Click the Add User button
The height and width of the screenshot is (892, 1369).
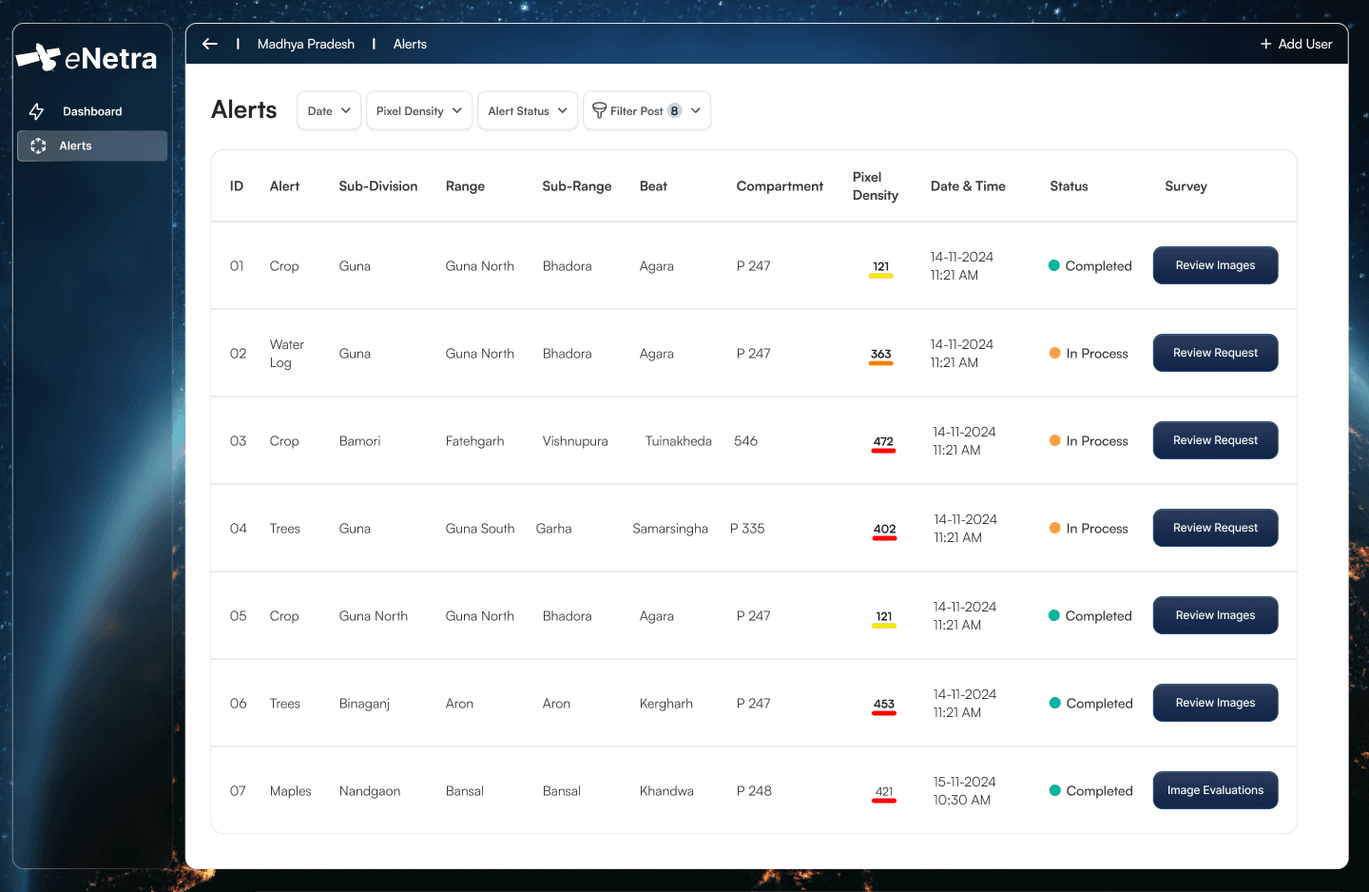pyautogui.click(x=1296, y=44)
